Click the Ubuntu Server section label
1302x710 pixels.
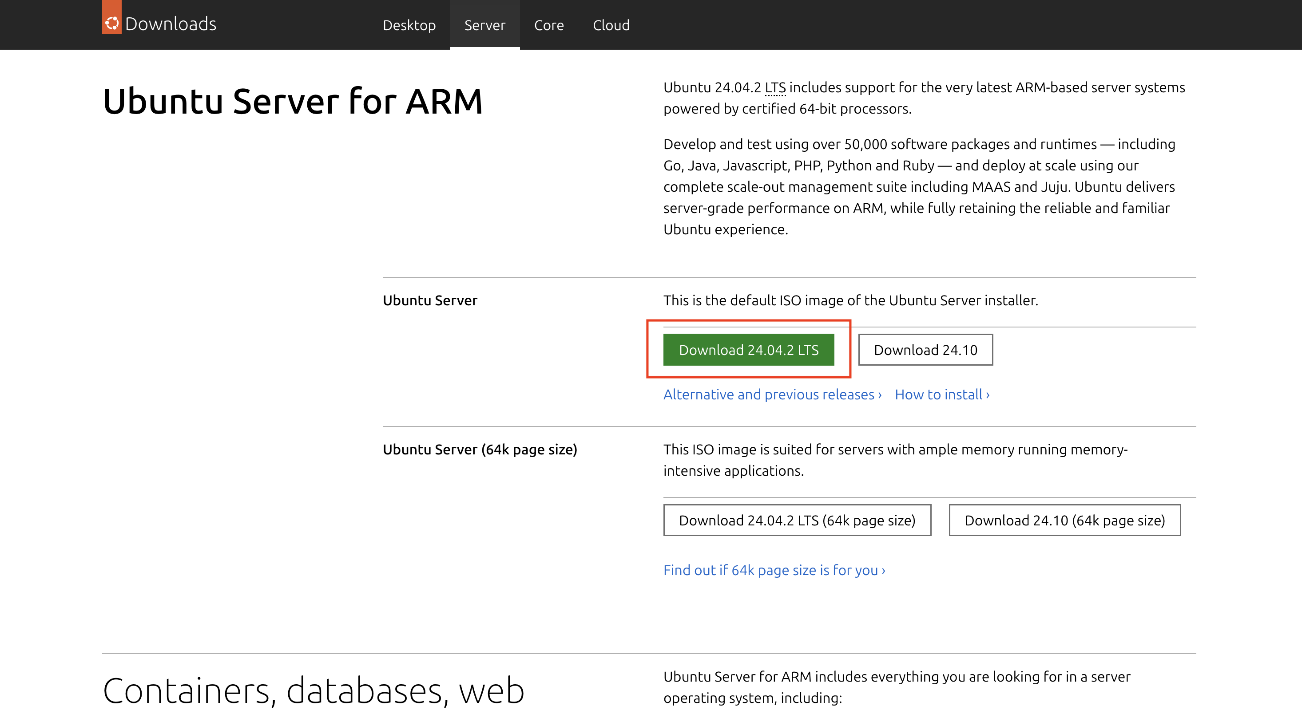tap(429, 300)
